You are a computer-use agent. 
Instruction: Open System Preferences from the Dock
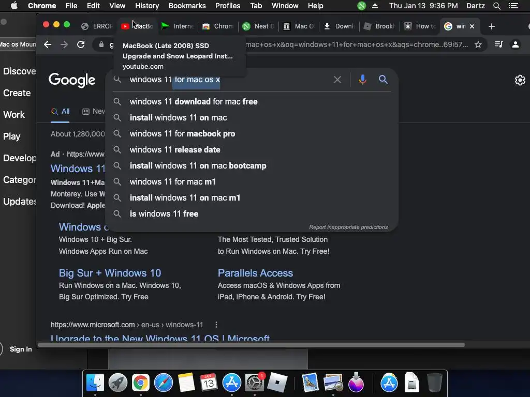click(254, 383)
